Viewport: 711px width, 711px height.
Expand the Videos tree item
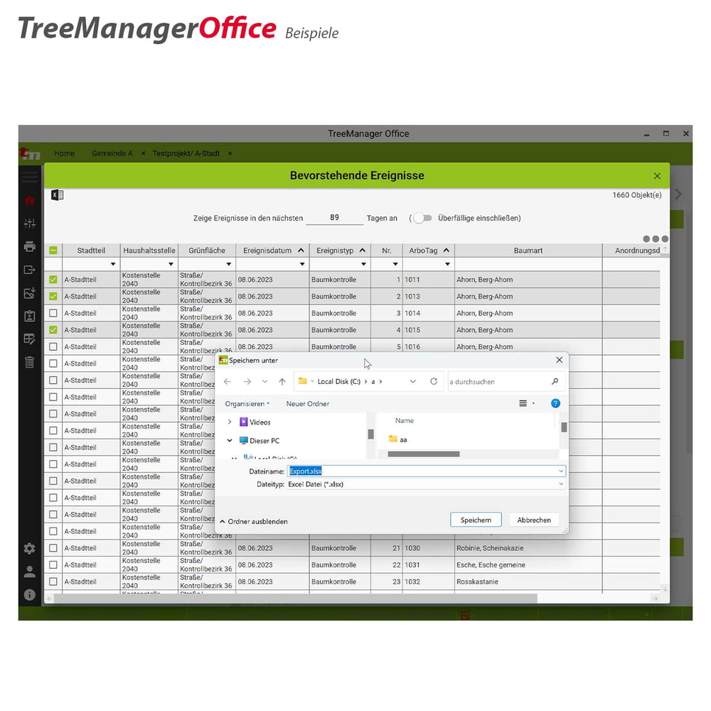pos(230,422)
